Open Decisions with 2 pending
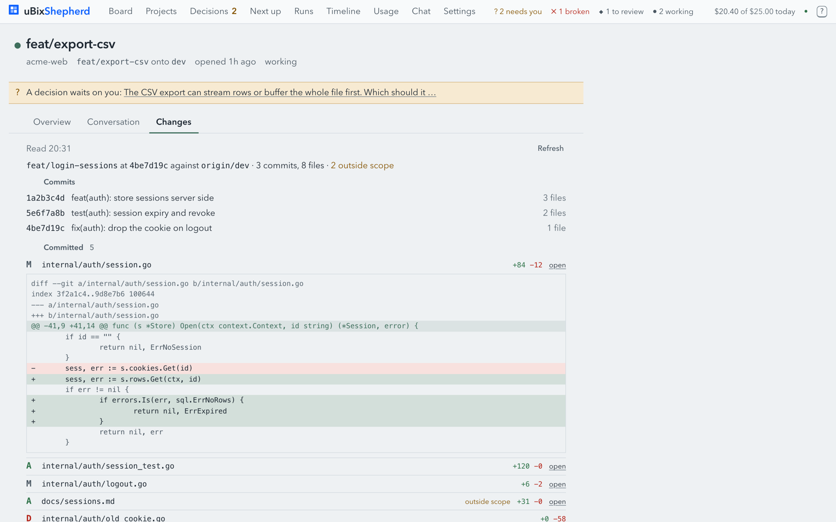The width and height of the screenshot is (836, 522). 213,11
